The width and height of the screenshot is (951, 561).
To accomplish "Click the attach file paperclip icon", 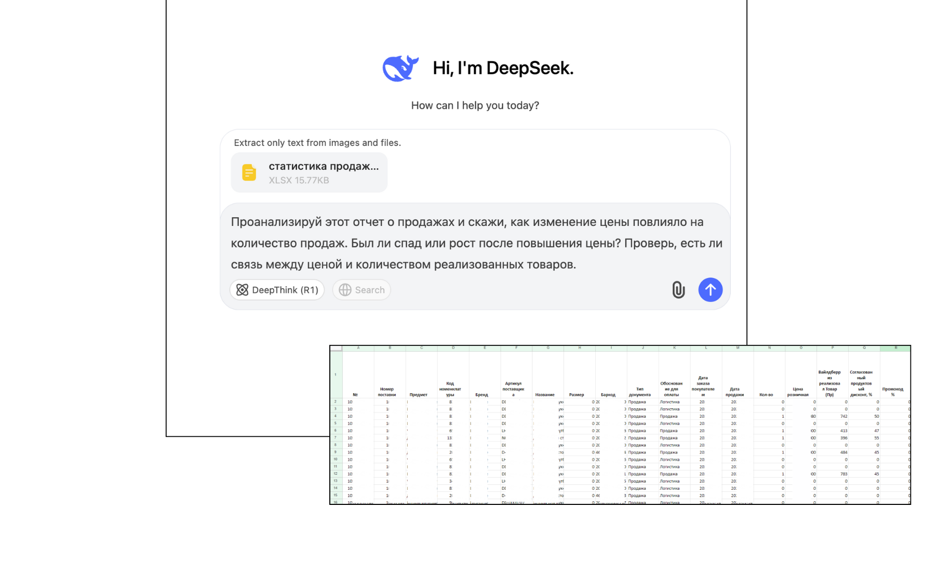I will point(678,290).
